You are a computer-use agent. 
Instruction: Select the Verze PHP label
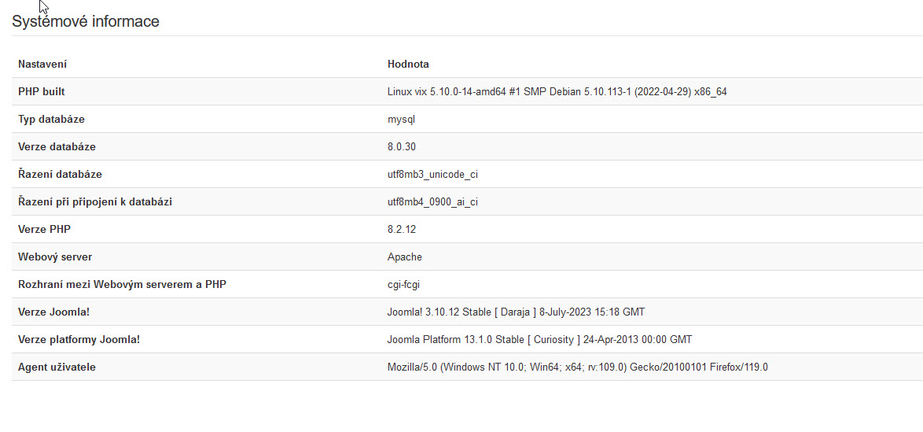[x=44, y=229]
